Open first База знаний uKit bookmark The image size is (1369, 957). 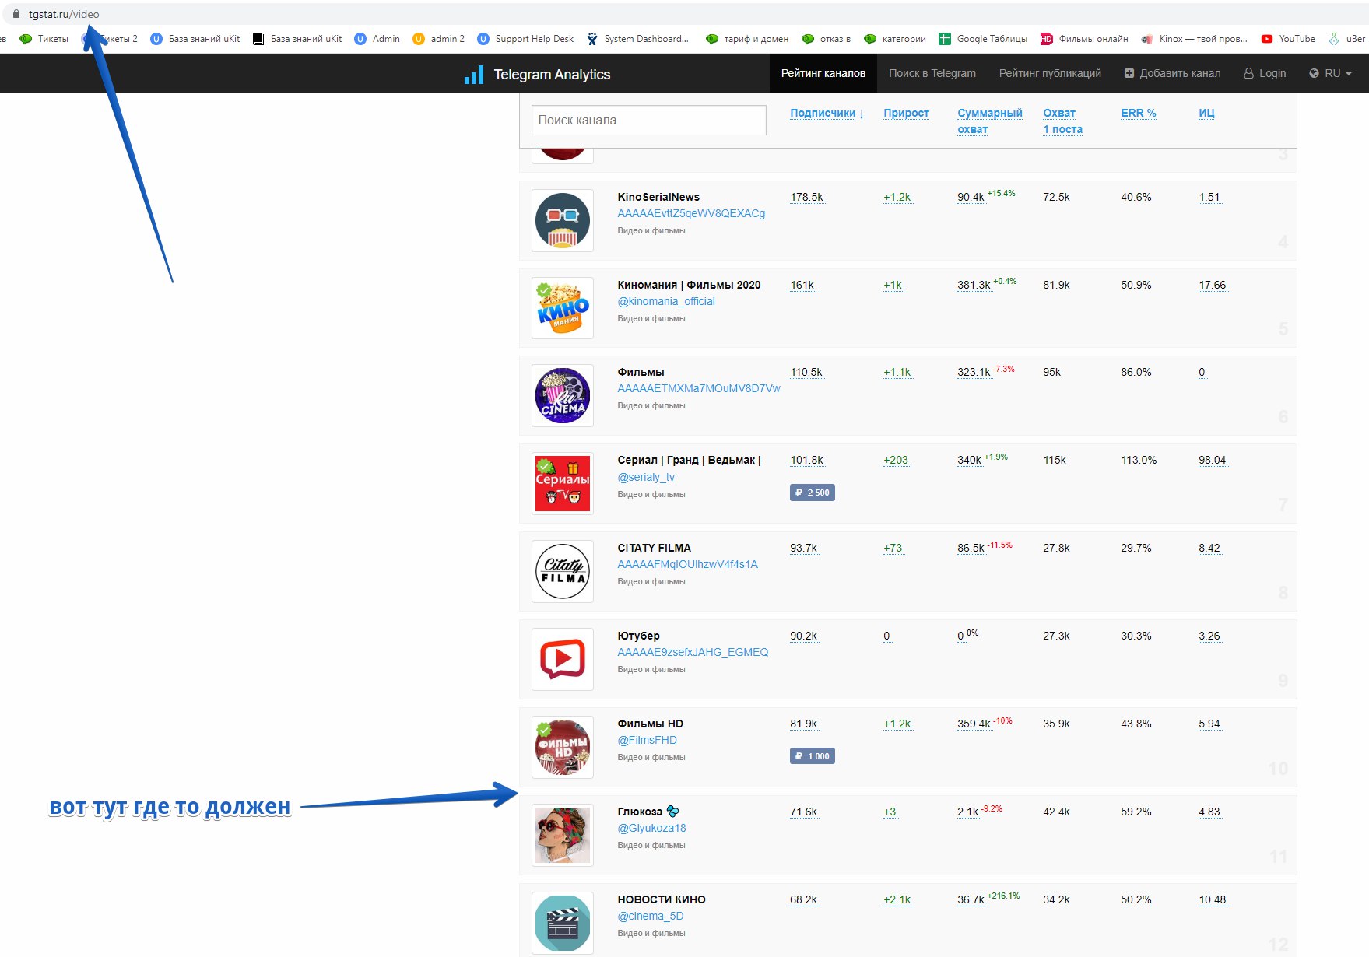[x=195, y=39]
